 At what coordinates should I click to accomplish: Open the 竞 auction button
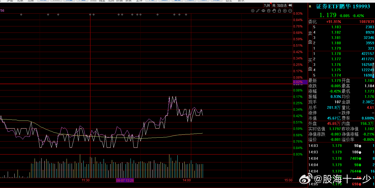(274, 5)
